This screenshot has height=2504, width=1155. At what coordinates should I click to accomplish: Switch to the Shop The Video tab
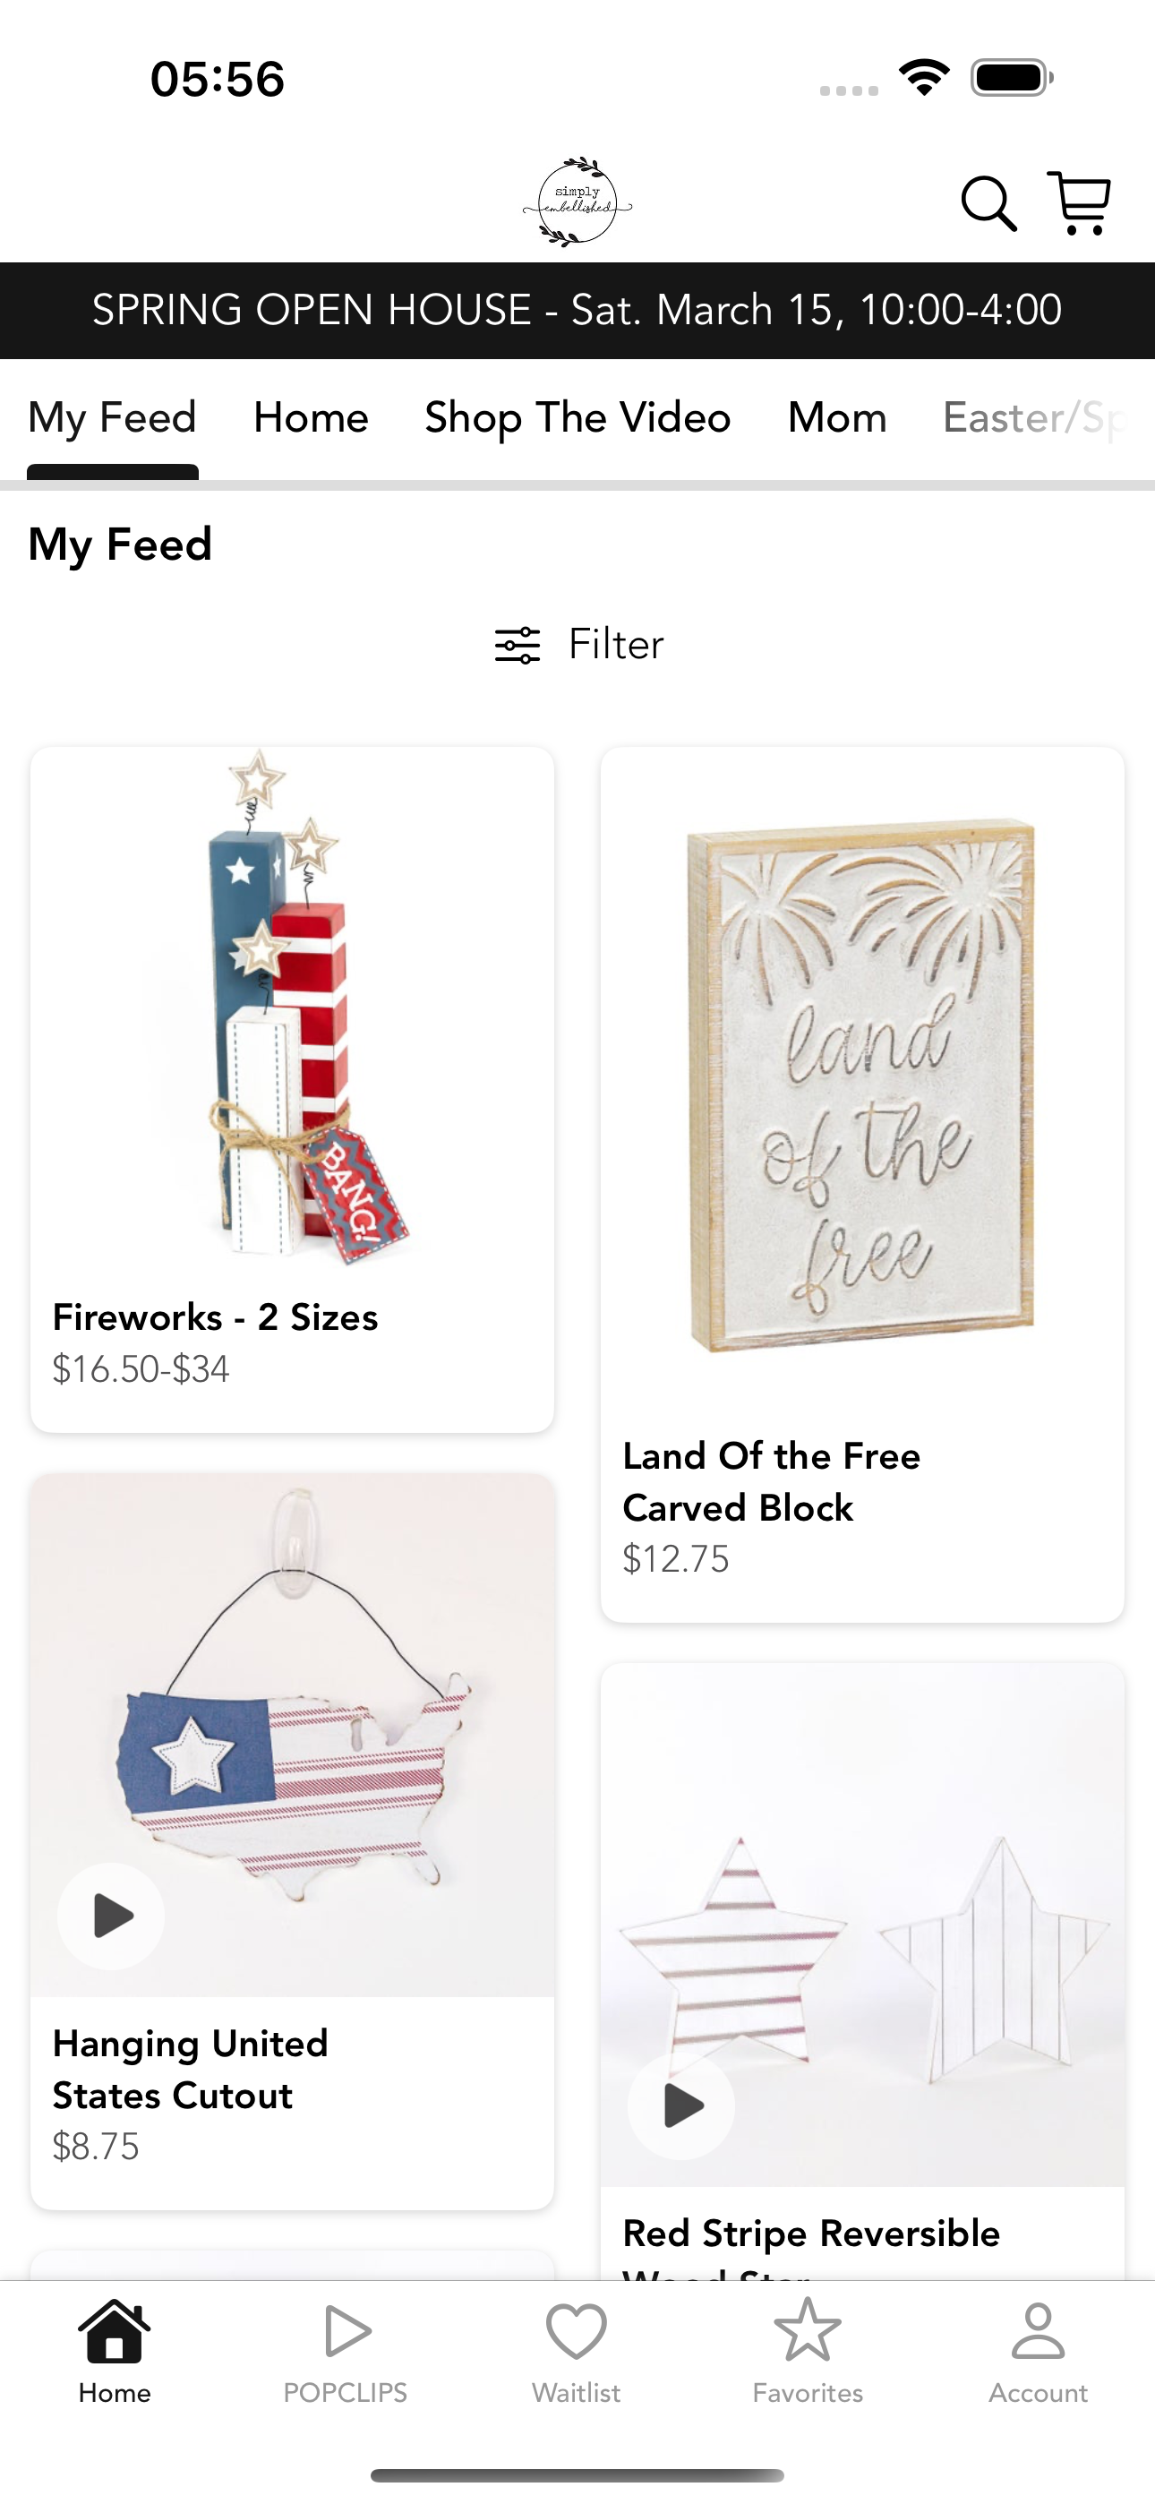[577, 418]
